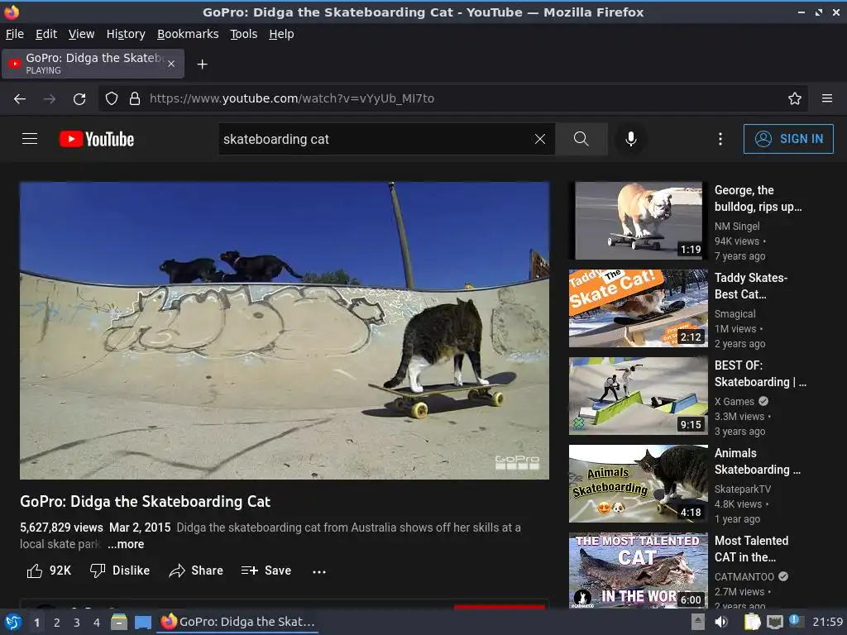The width and height of the screenshot is (847, 635).
Task: Save the video to a playlist
Action: point(266,571)
